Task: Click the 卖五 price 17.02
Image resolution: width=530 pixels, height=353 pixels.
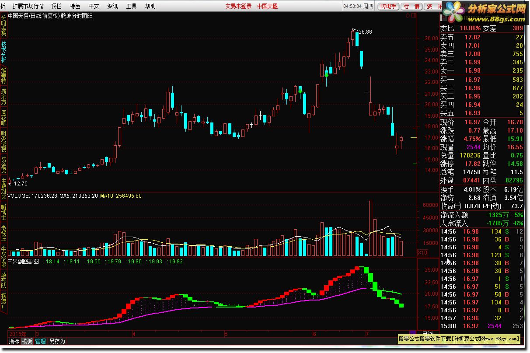Action: coord(472,37)
